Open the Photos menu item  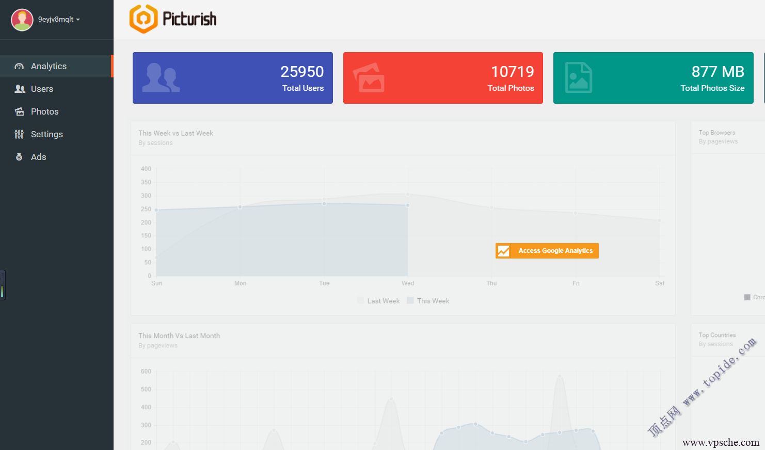point(44,111)
